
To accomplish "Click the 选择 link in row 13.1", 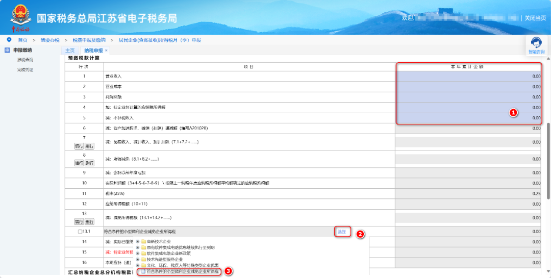I will click(x=342, y=232).
